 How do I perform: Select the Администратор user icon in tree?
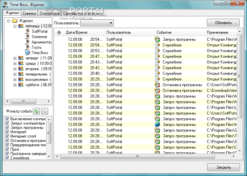[x=27, y=42]
